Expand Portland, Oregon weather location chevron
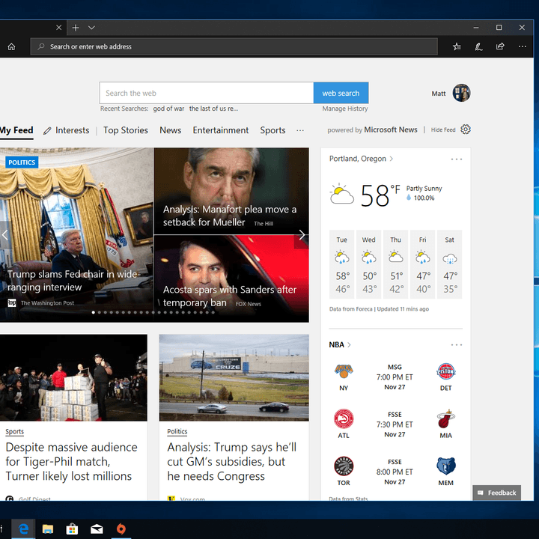Viewport: 539px width, 539px height. coord(392,159)
